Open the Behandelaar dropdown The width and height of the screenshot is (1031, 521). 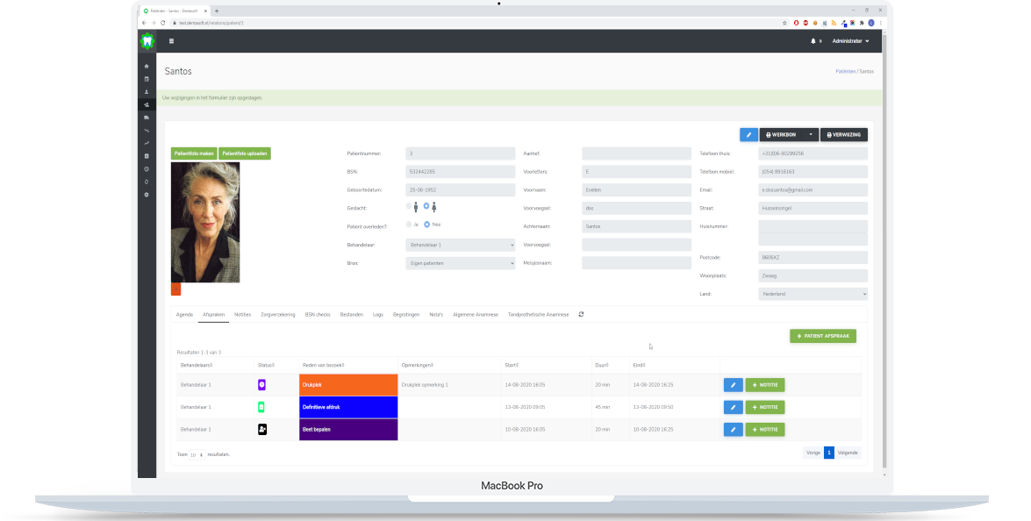click(461, 244)
